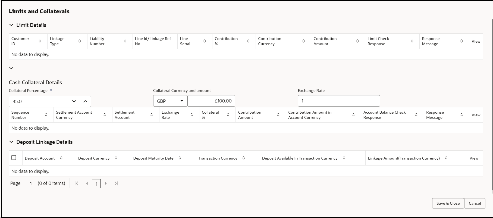
Task: Decrease the Collateral Percentage value
Action: coord(74,101)
